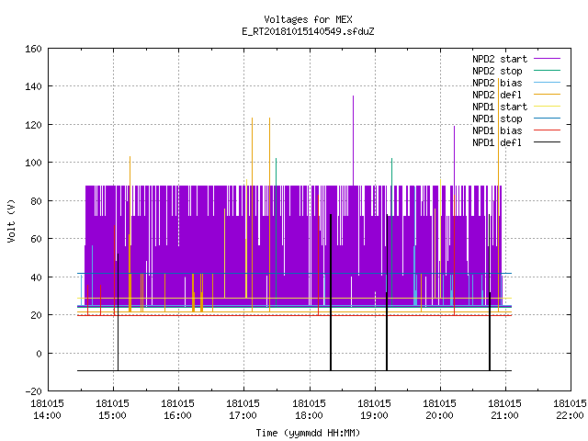Click the yellow NPD1 start legend line
Screen dimensions: 588x441
pos(547,107)
